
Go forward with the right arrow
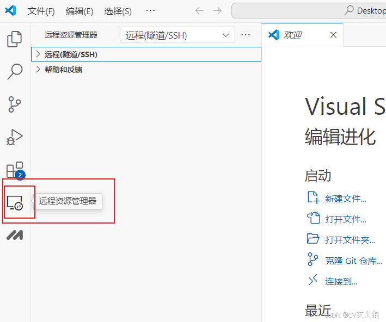click(217, 10)
